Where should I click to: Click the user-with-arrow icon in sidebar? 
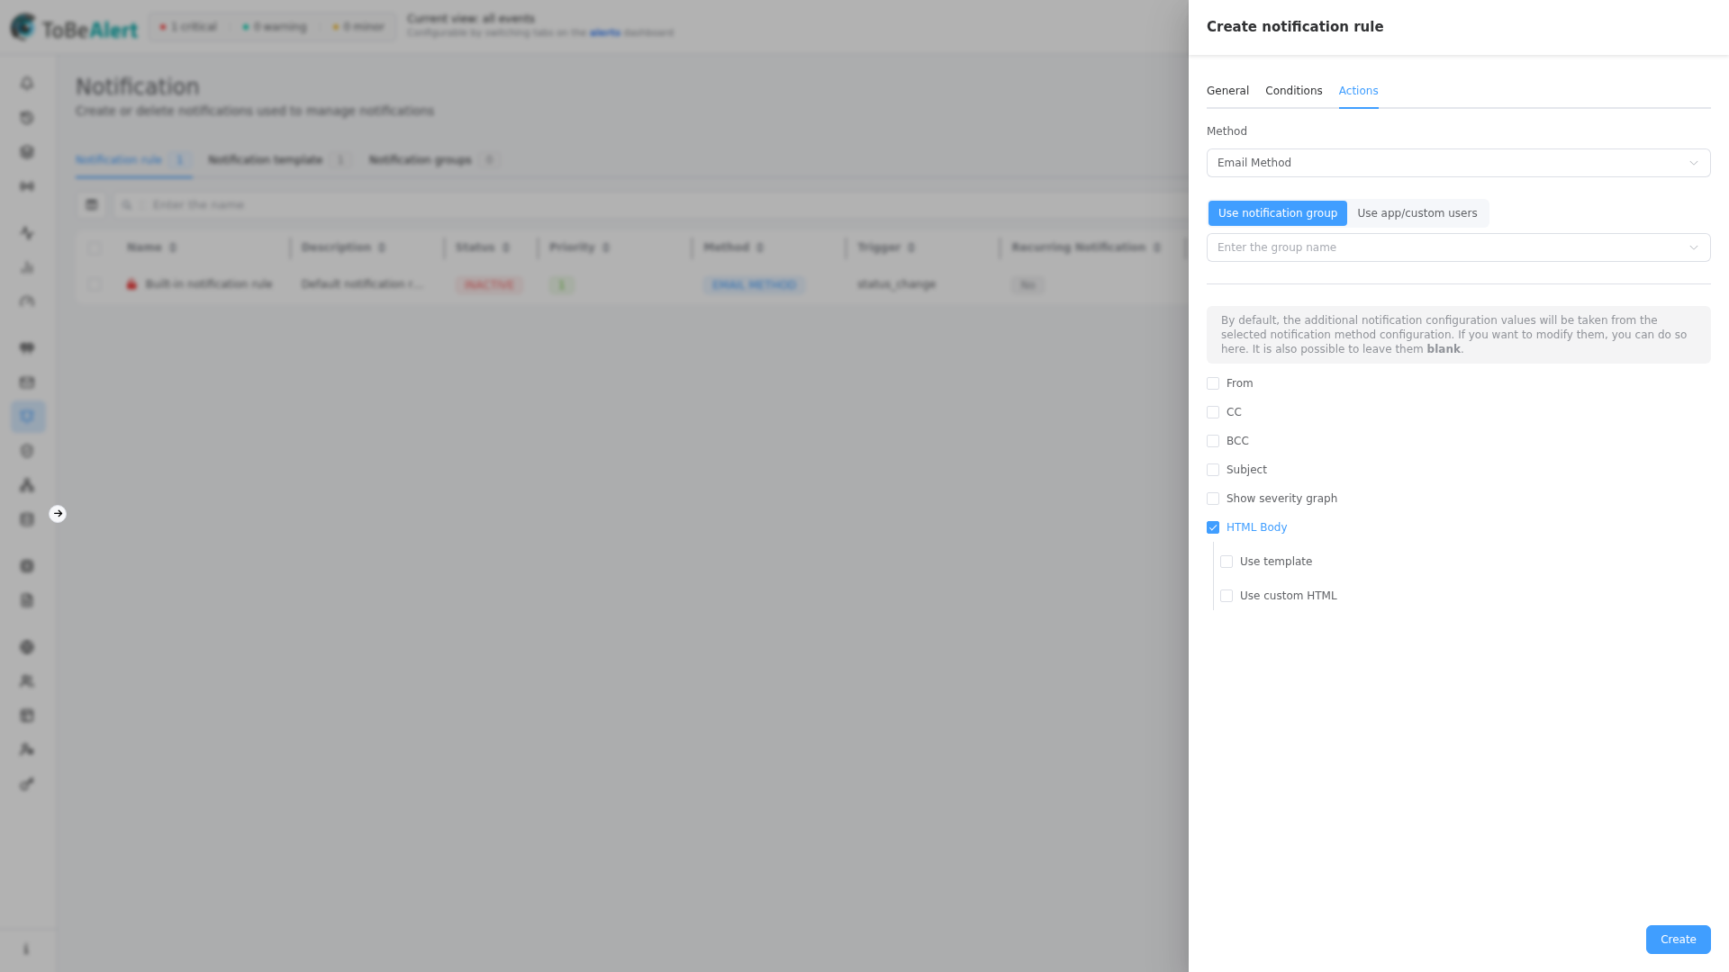27,750
